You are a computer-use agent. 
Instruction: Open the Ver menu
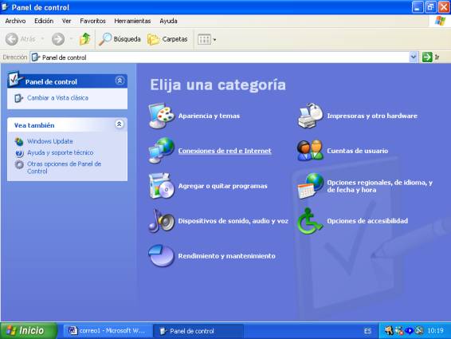[x=66, y=21]
